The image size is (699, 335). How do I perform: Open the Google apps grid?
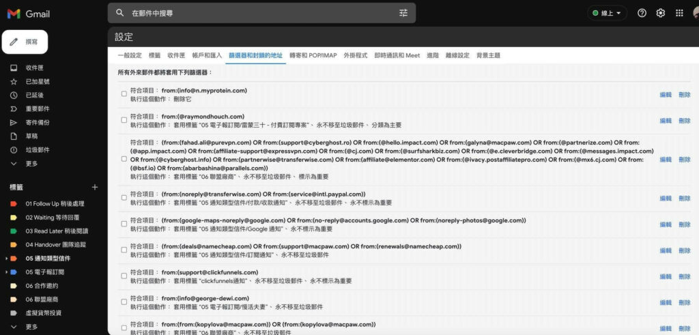(679, 13)
